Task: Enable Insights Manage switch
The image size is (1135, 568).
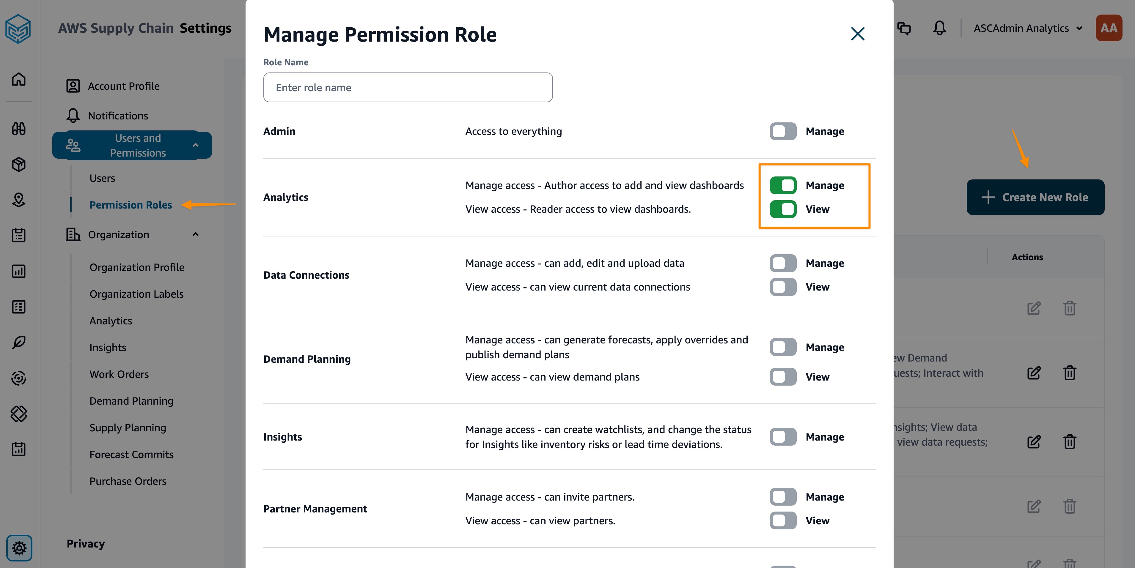Action: click(783, 437)
